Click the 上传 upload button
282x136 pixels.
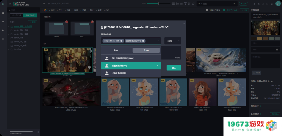coord(243,4)
